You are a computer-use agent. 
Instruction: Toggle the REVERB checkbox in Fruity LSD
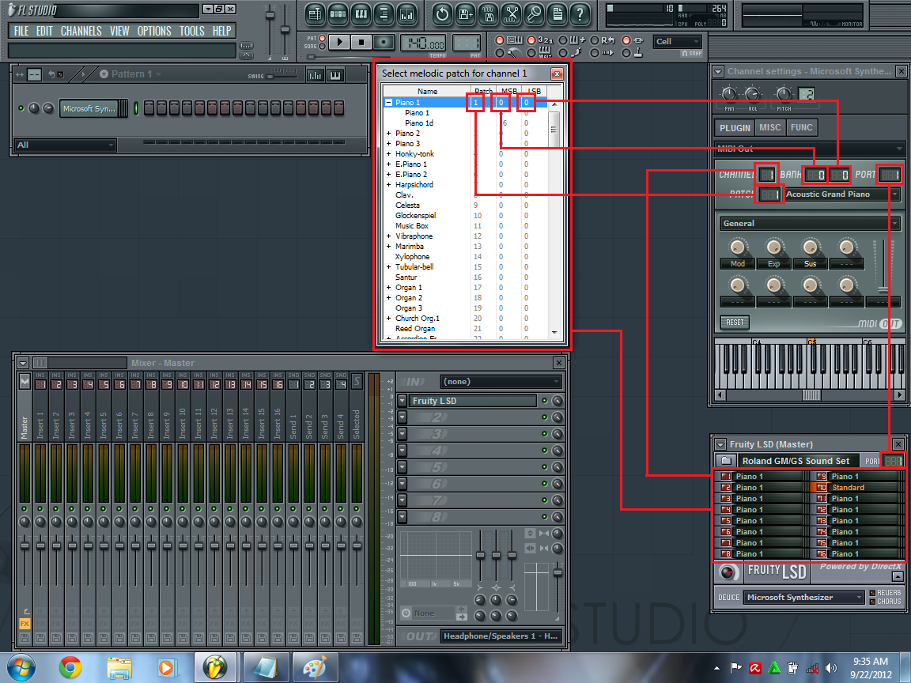pyautogui.click(x=872, y=593)
